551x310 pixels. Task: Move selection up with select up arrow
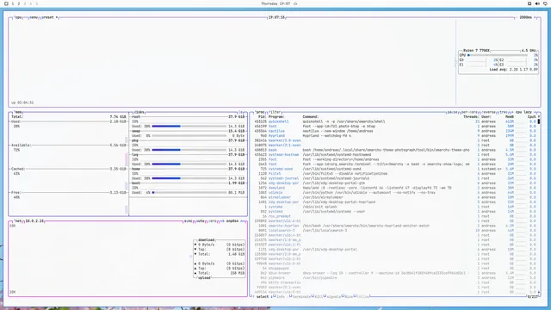pos(254,296)
